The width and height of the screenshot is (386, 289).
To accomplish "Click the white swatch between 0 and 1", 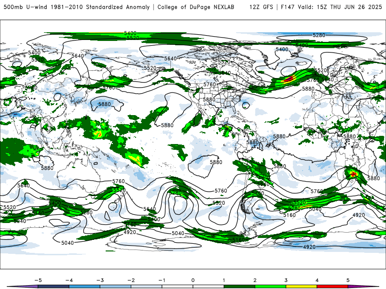I will (x=208, y=287).
